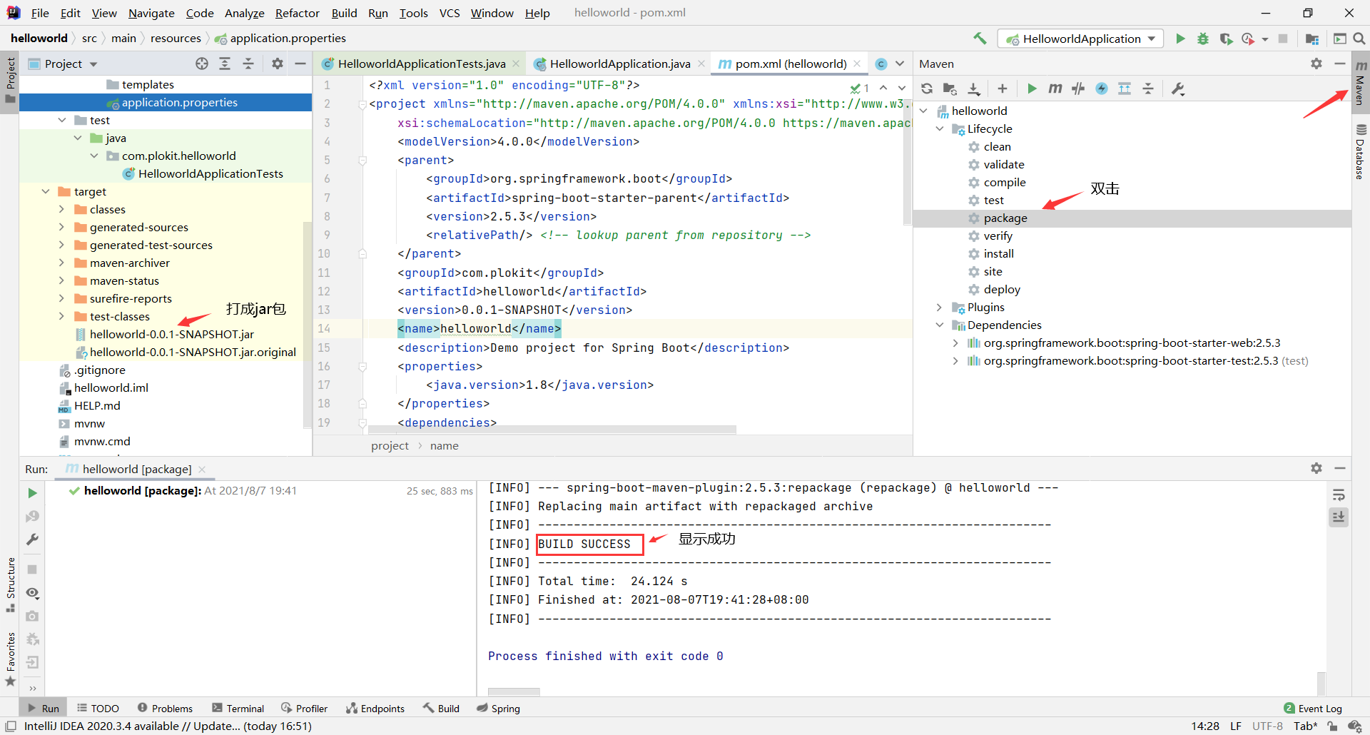Toggle Maven offline mode
This screenshot has height=735, width=1370.
coord(1078,88)
